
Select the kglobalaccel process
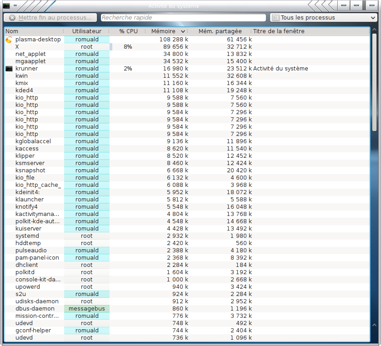pos(33,141)
